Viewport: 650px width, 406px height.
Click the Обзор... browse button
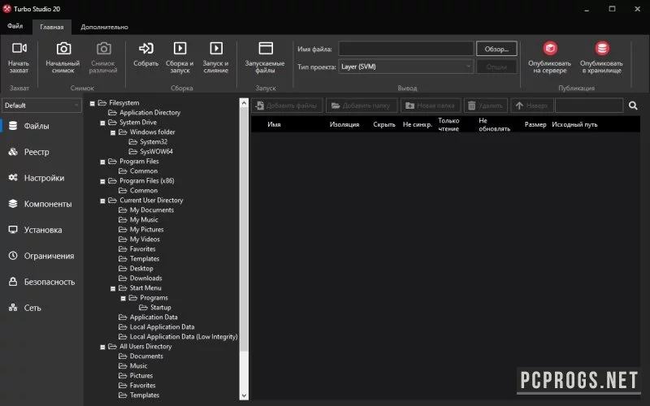click(496, 49)
